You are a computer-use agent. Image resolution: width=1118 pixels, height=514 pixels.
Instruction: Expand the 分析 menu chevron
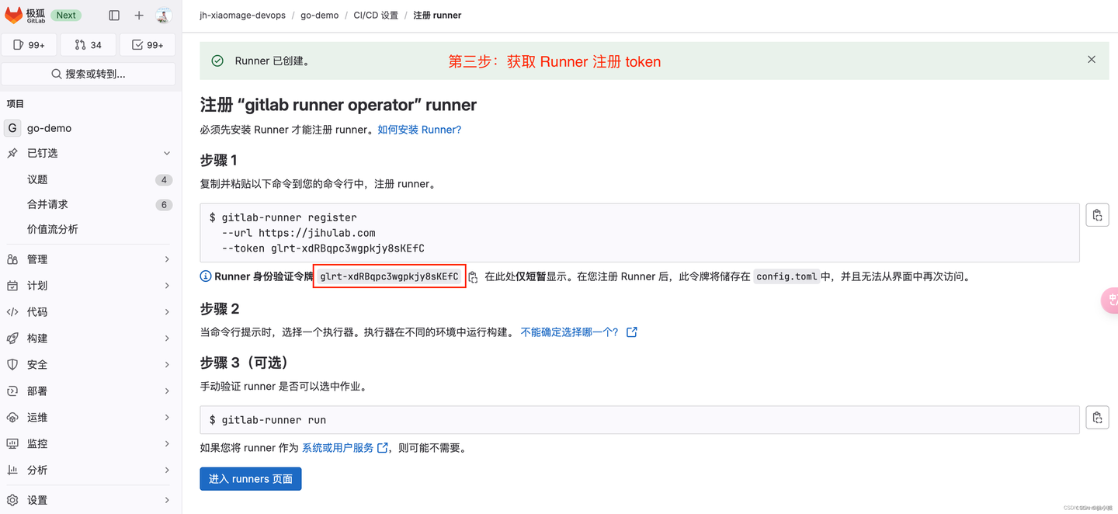[167, 471]
